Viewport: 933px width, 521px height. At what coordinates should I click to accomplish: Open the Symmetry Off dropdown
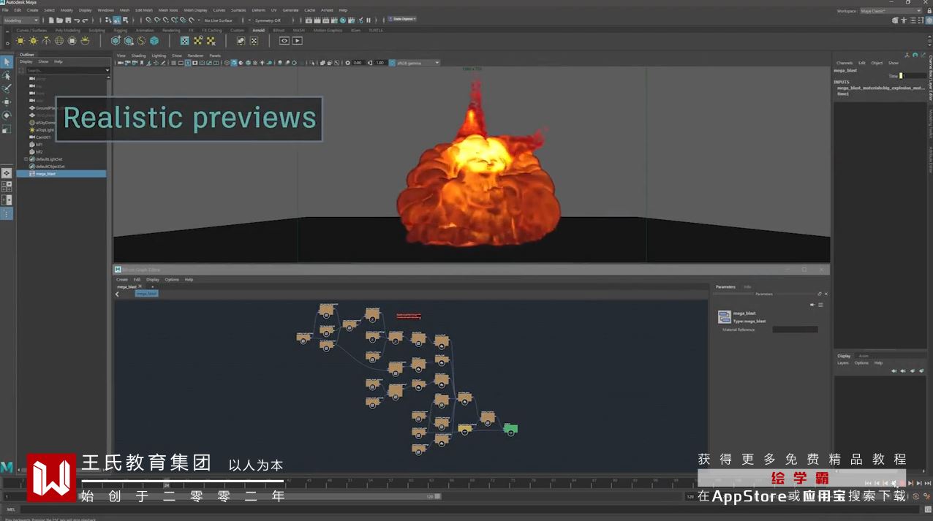point(269,20)
